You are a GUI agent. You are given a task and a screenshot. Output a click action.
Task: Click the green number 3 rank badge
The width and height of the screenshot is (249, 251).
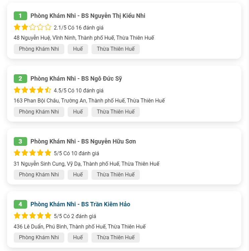(20, 141)
